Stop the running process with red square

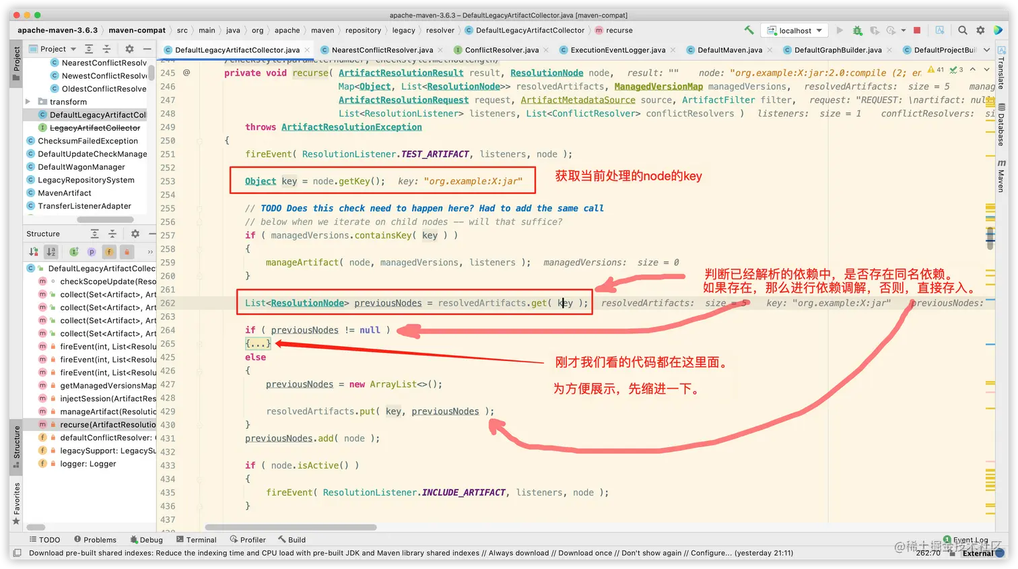coord(917,30)
